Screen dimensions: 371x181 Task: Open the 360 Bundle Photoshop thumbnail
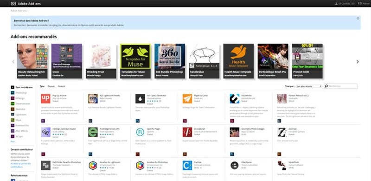[170, 61]
